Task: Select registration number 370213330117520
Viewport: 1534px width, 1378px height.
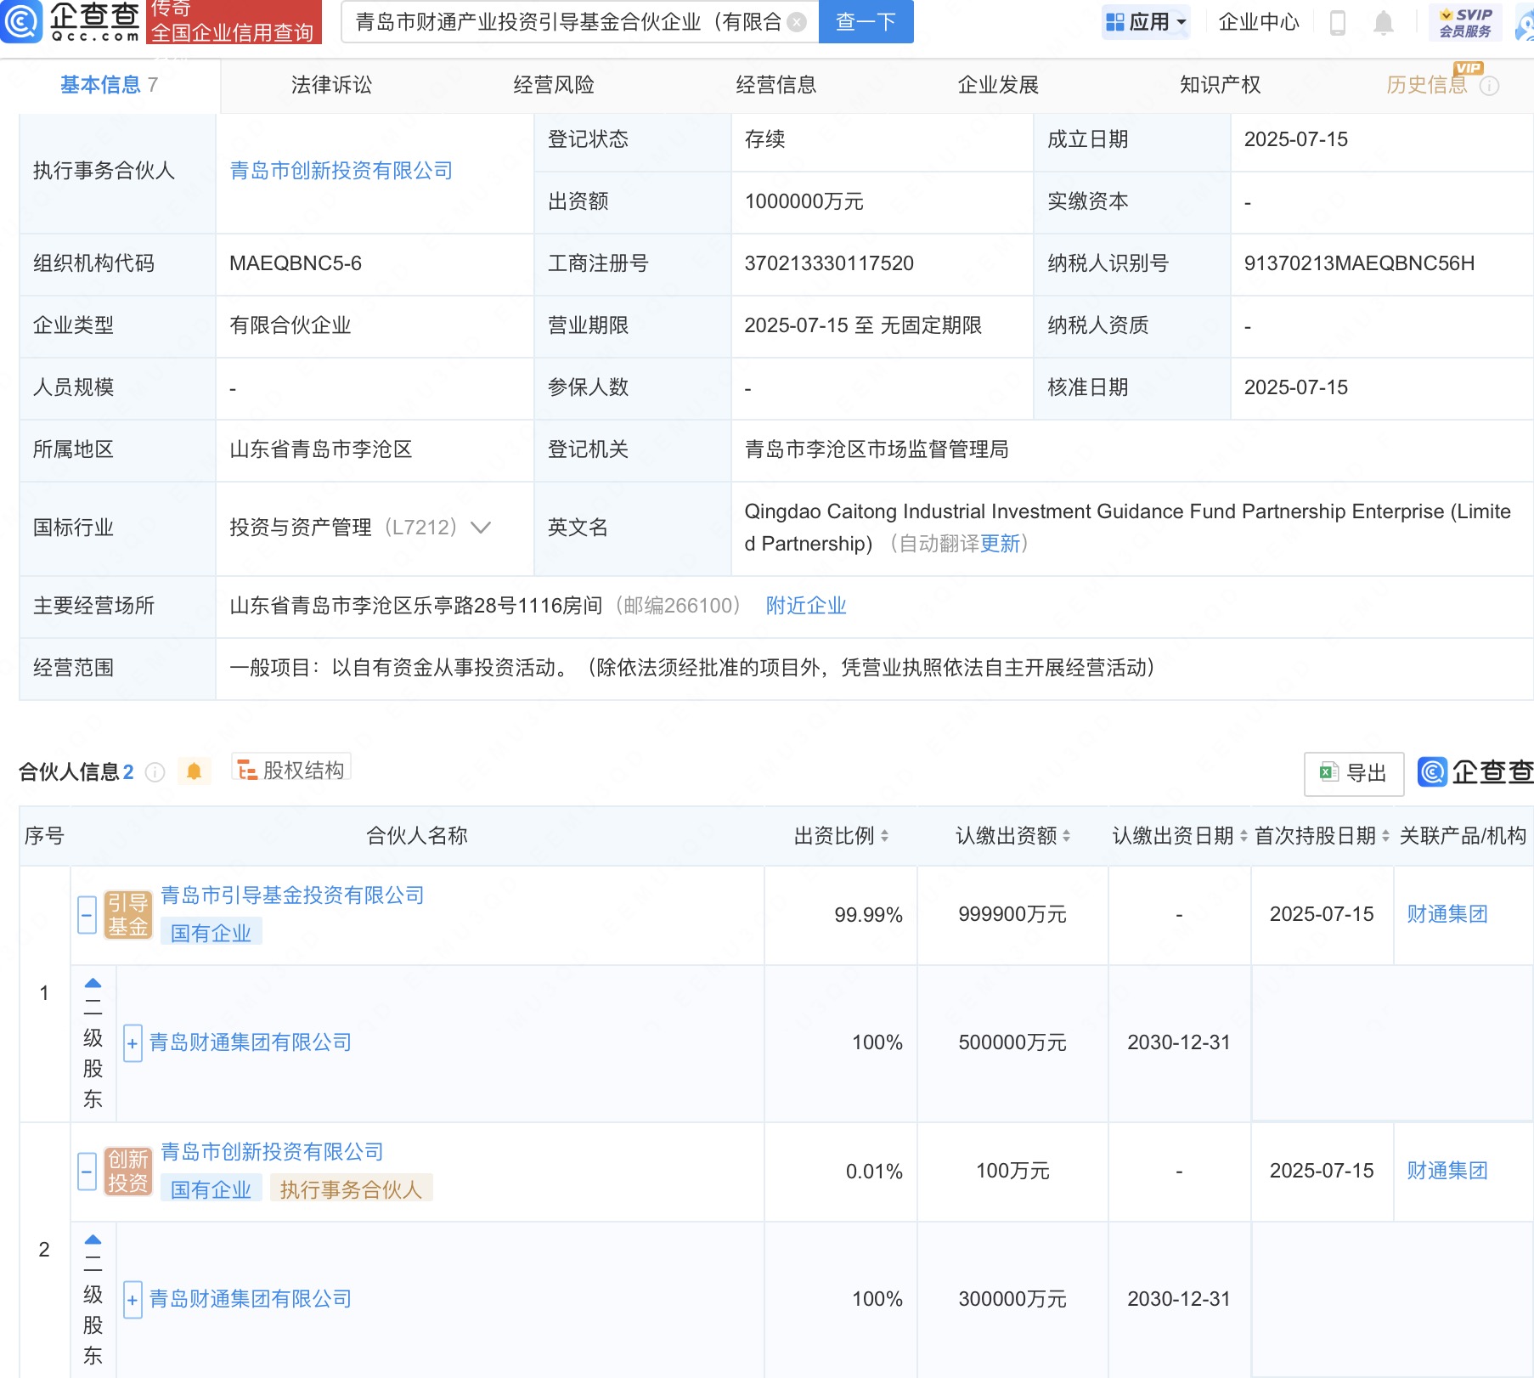Action: click(x=829, y=263)
